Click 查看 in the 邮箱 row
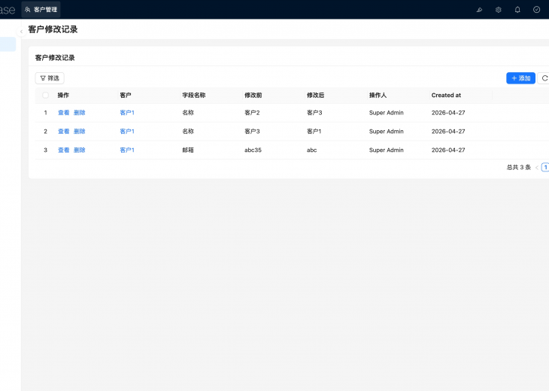Image resolution: width=549 pixels, height=391 pixels. pyautogui.click(x=63, y=150)
